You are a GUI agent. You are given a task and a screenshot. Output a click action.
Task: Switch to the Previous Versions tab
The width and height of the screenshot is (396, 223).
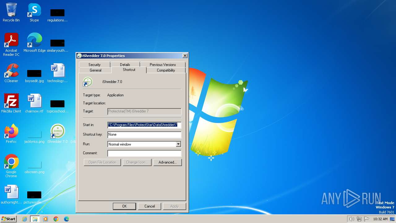[x=163, y=65]
